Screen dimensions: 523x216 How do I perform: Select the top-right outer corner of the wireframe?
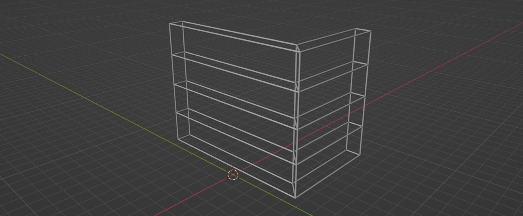pos(371,31)
